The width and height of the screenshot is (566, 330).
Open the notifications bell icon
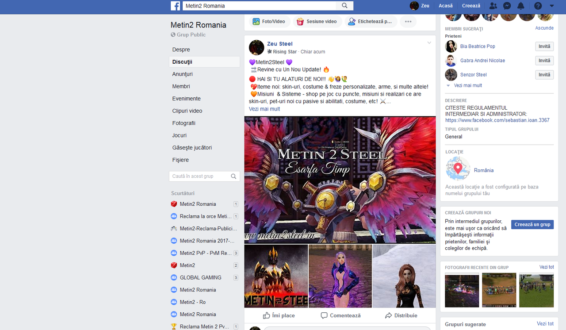(x=521, y=6)
